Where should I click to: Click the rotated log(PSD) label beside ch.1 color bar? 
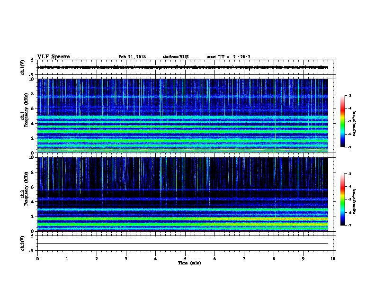click(355, 123)
